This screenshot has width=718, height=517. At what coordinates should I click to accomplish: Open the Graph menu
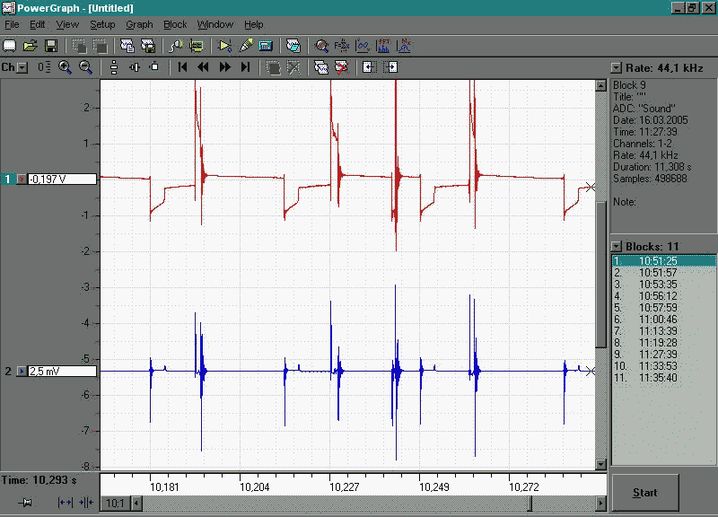pos(139,24)
